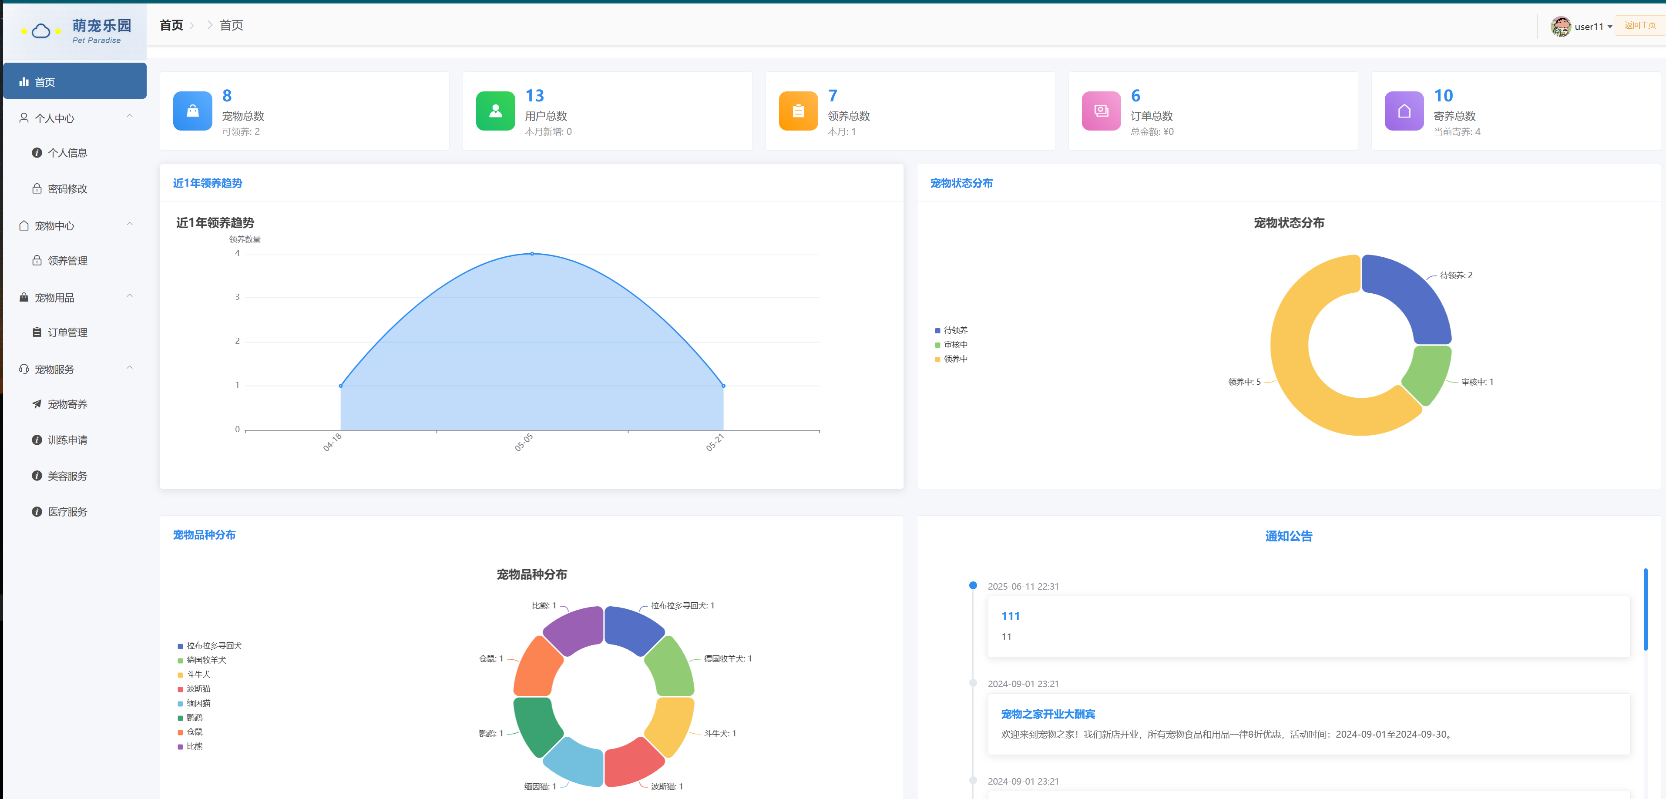
Task: Open the 宠物之家开业大酬宾 announcement title
Action: 1048,714
